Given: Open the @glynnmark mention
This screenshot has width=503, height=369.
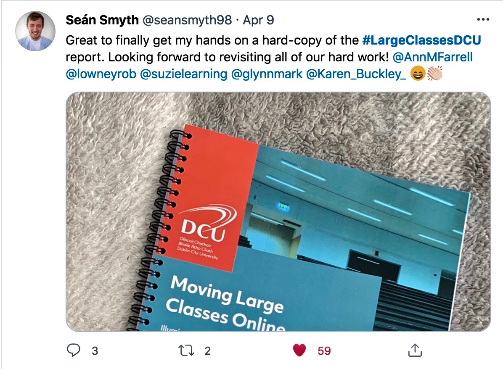Looking at the screenshot, I should [267, 74].
